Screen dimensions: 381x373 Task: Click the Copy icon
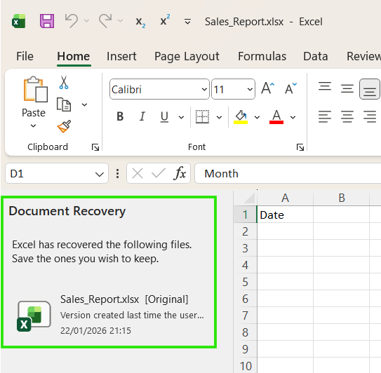coord(64,104)
